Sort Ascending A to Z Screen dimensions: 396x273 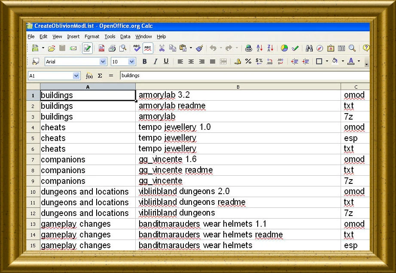point(259,48)
